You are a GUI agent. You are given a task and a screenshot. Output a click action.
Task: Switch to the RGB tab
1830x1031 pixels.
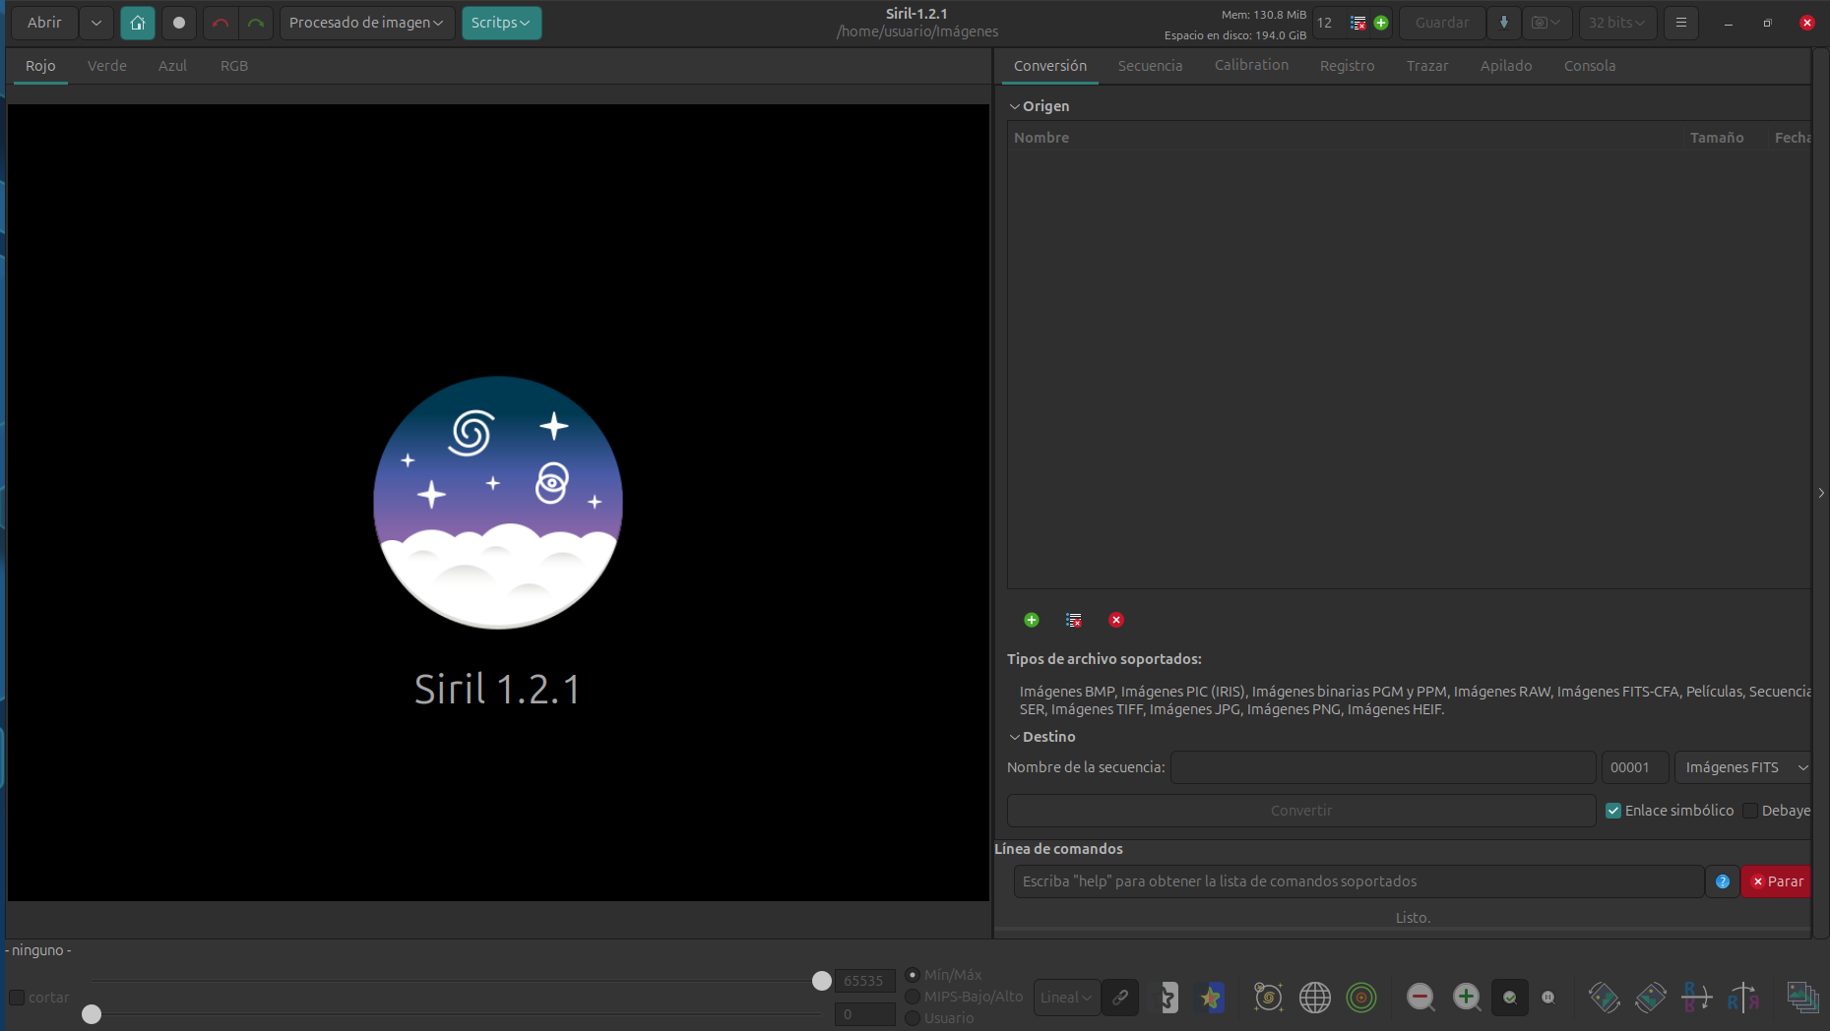point(234,66)
